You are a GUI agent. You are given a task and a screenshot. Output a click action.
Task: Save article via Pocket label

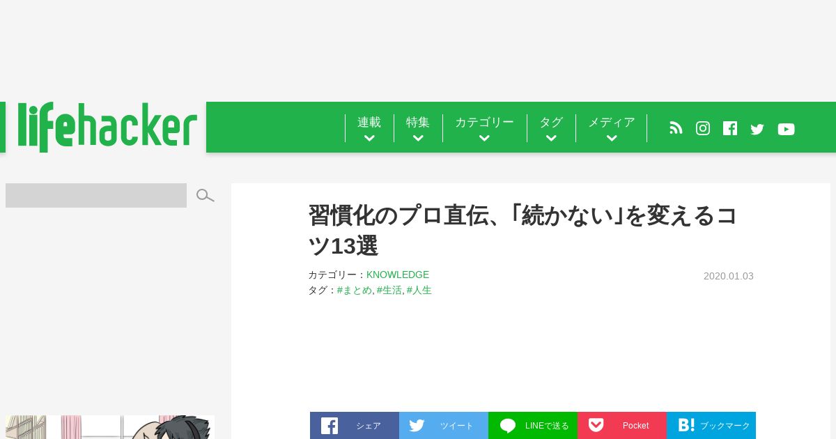[x=635, y=426]
